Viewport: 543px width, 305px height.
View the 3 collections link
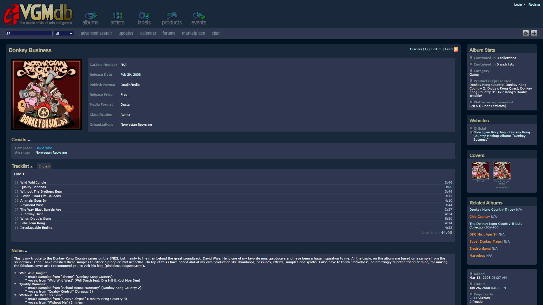[x=506, y=58]
